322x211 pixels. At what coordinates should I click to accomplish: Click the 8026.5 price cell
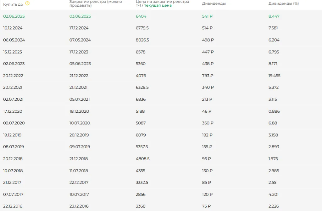coord(142,40)
